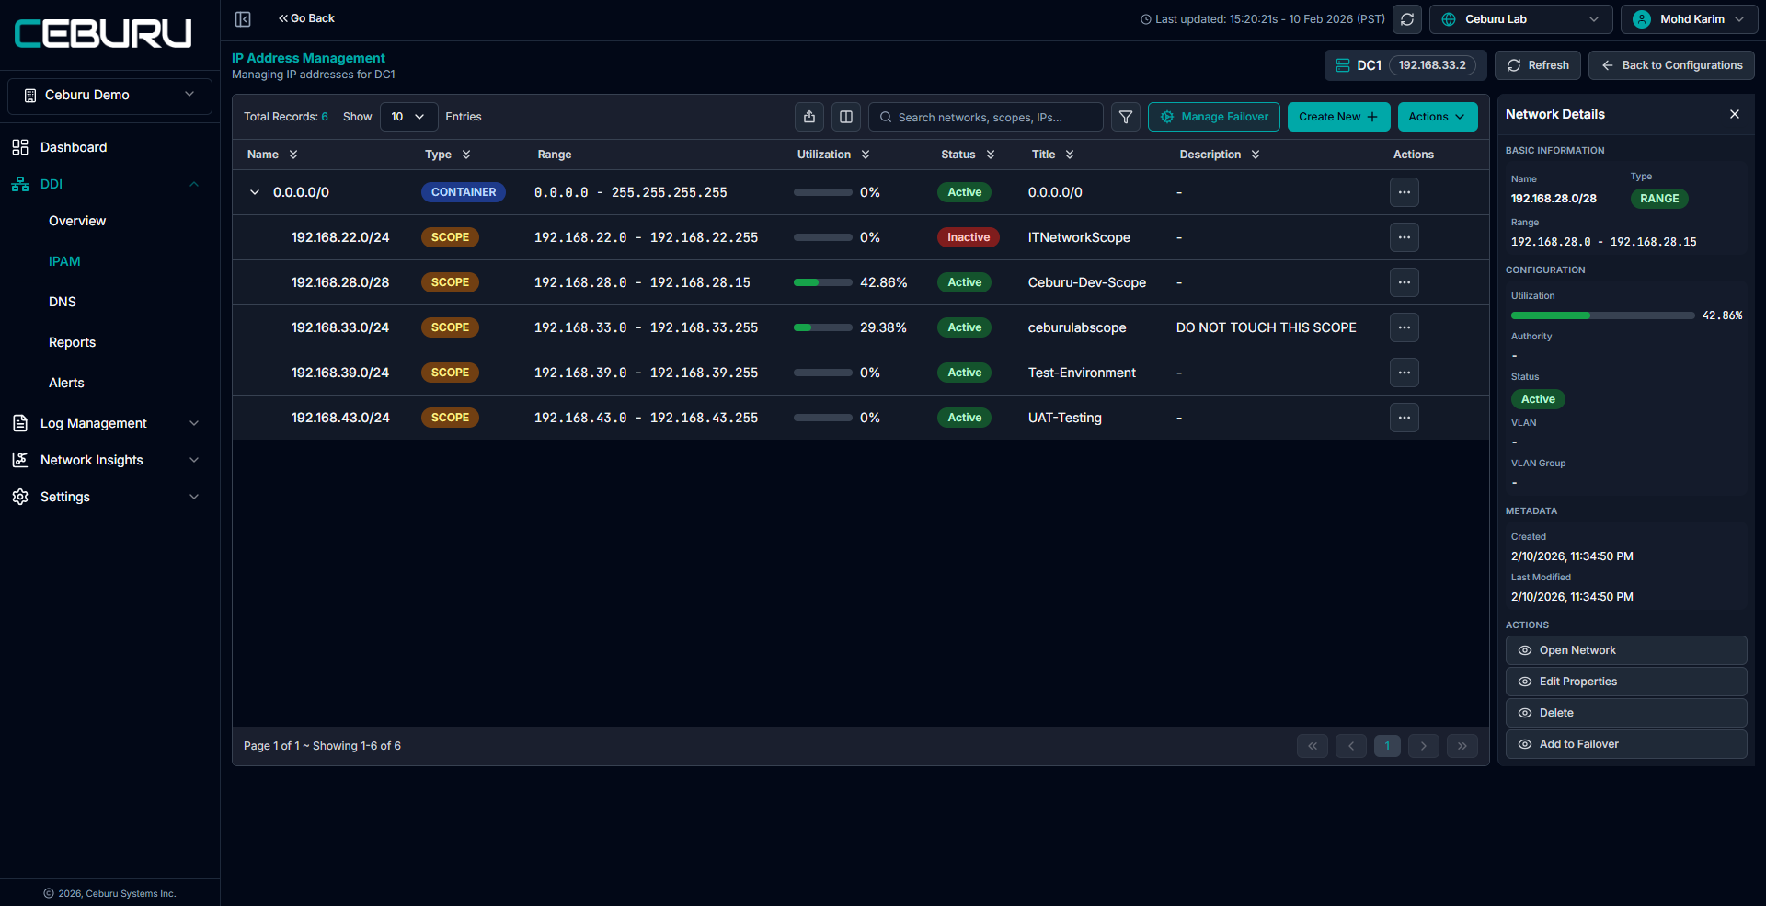This screenshot has height=906, width=1766.
Task: Open the column layout icon
Action: coord(846,117)
